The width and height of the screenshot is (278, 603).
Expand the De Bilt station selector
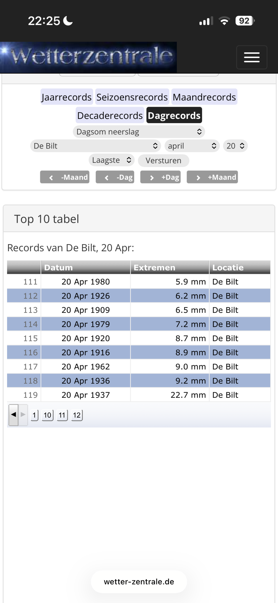pos(95,146)
